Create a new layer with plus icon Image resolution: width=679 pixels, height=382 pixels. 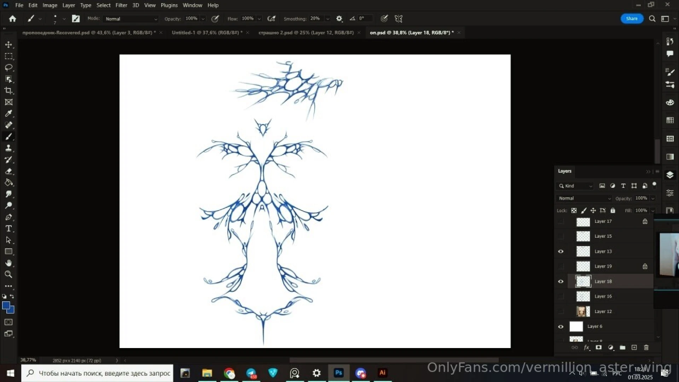pos(634,348)
